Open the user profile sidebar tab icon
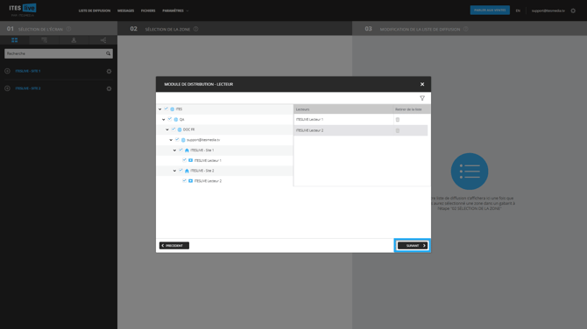This screenshot has width=587, height=329. (74, 40)
